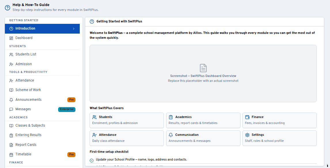Screen dimensions: 330x168
Task: Click the document icon in screenshot placeholder
Action: pyautogui.click(x=203, y=68)
